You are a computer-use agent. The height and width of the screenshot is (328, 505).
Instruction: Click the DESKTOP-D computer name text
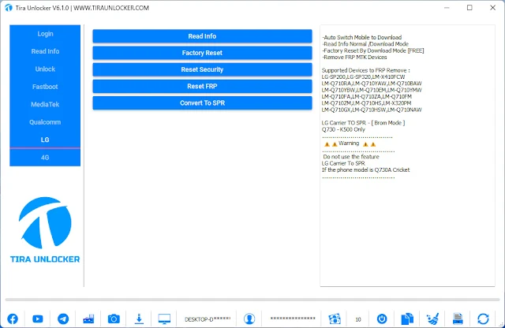208,319
